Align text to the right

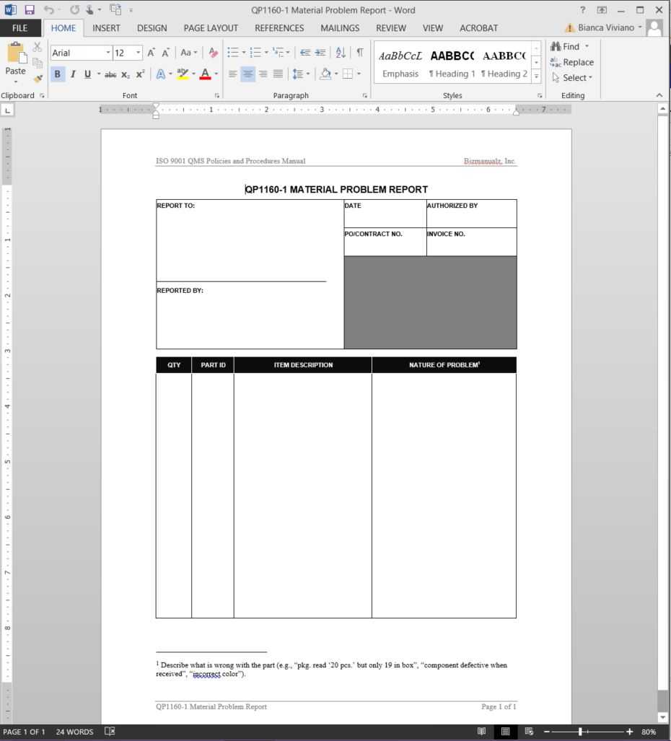[x=263, y=74]
